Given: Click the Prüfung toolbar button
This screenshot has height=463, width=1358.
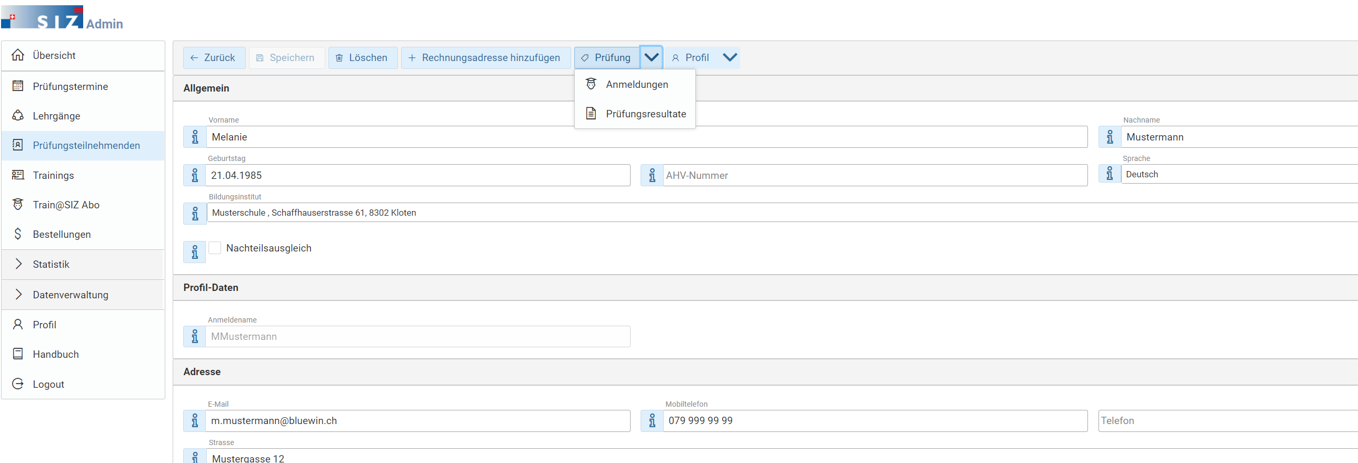Looking at the screenshot, I should (x=607, y=57).
